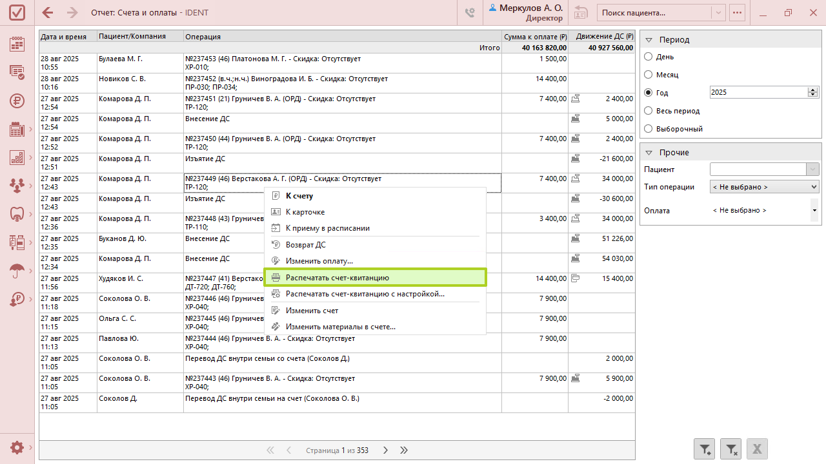Open the Тип операции dropdown

764,187
